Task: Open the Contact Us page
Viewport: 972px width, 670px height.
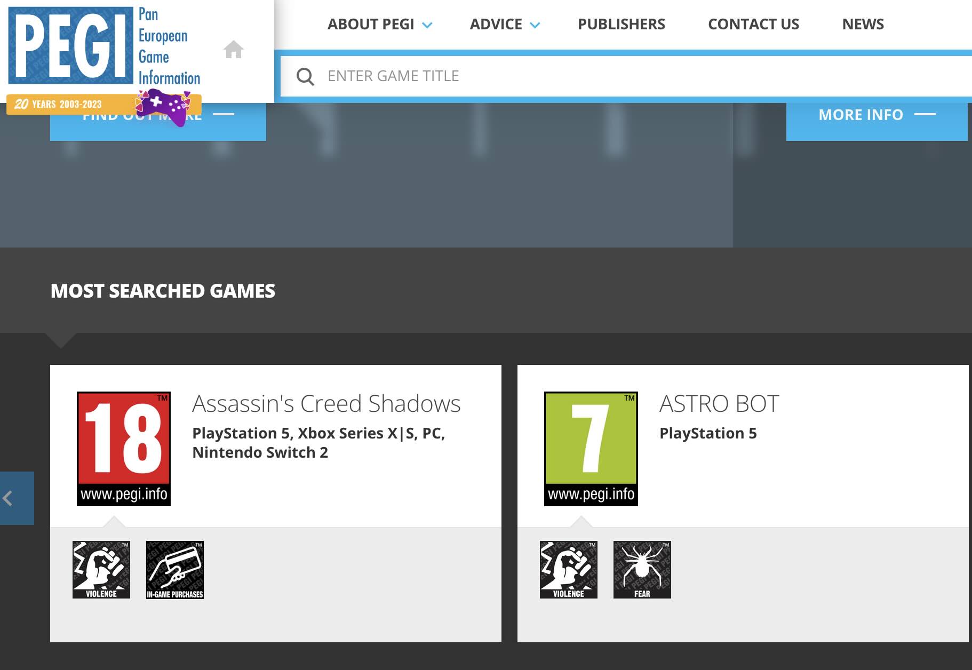Action: (x=753, y=24)
